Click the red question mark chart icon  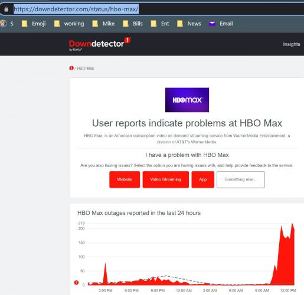coord(76,283)
